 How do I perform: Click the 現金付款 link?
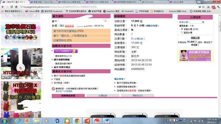click(68, 56)
